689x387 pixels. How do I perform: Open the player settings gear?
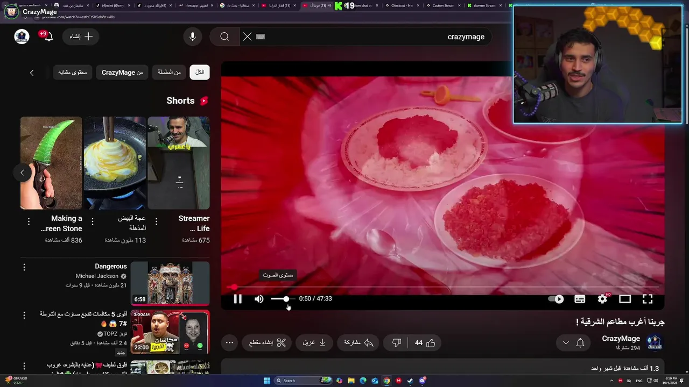coord(602,299)
